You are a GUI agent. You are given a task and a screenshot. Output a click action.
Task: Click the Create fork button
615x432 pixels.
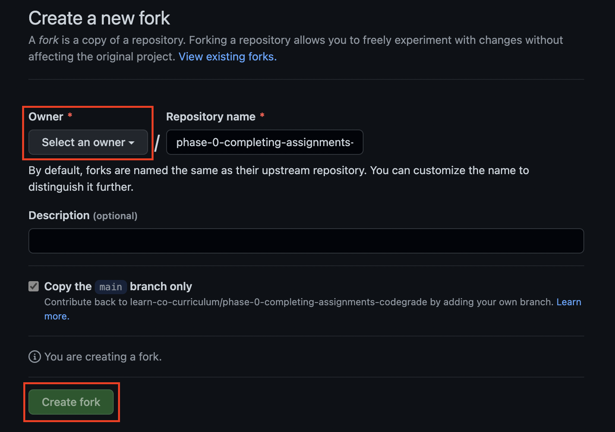tap(71, 402)
